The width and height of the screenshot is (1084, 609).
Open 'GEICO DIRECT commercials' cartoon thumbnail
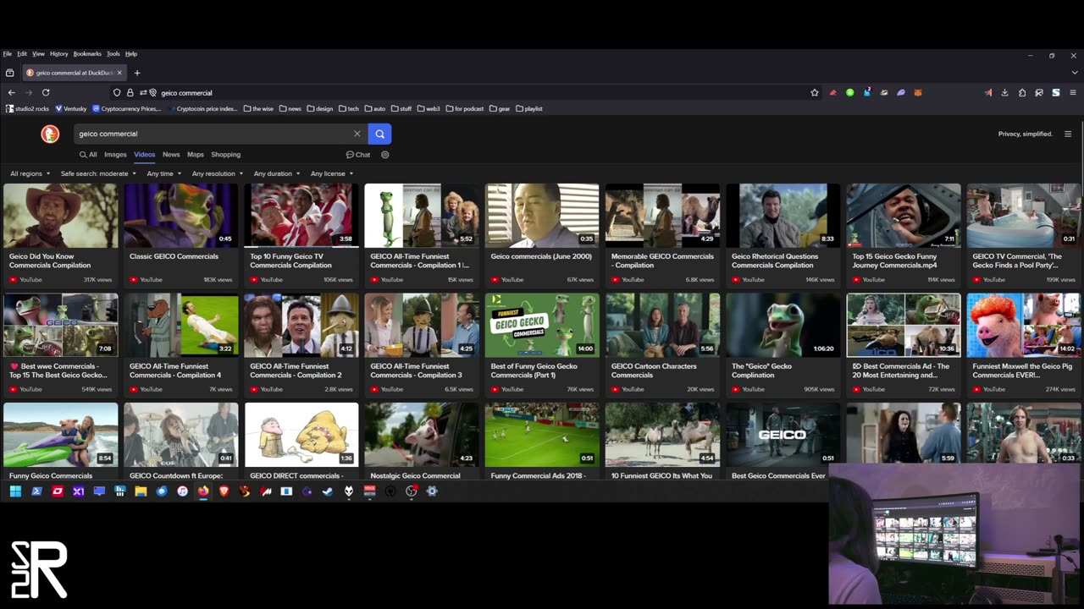[301, 435]
